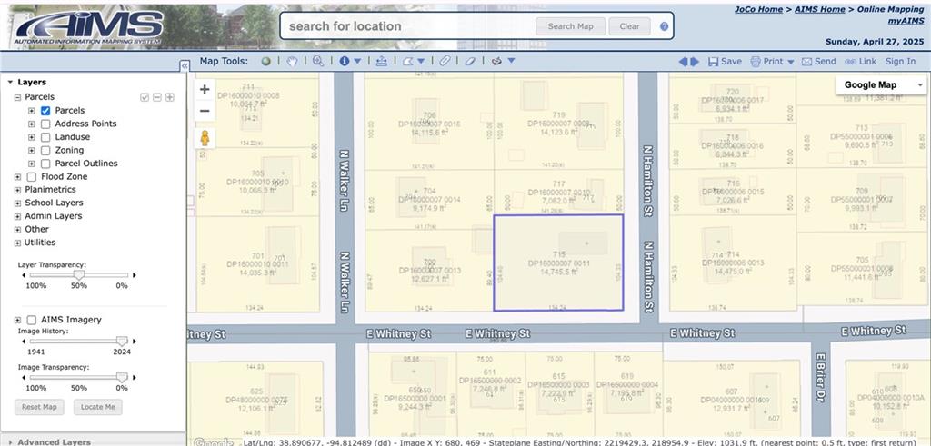This screenshot has width=931, height=446.
Task: Expand the School Layers group
Action: tap(17, 203)
